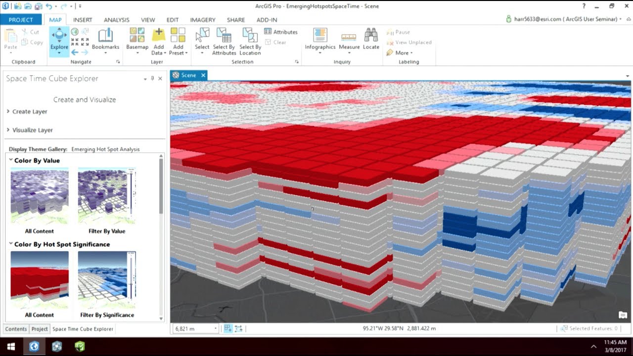Switch to the Project pane tab
633x356 pixels.
point(40,329)
